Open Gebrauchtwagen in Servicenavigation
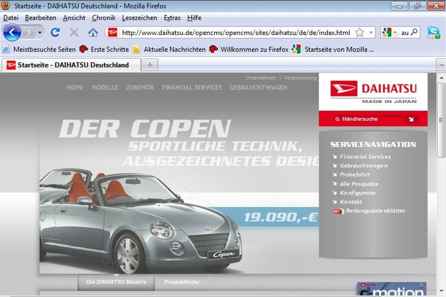 pyautogui.click(x=364, y=166)
